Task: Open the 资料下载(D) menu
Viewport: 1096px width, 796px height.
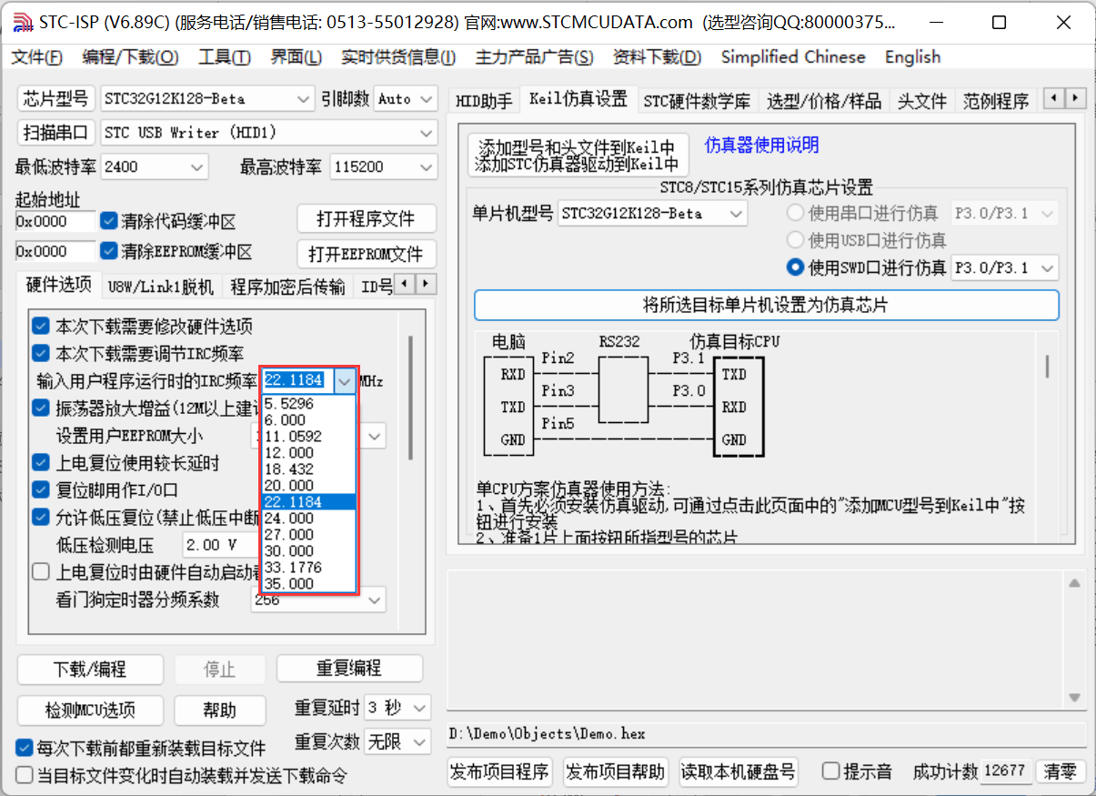Action: 658,57
